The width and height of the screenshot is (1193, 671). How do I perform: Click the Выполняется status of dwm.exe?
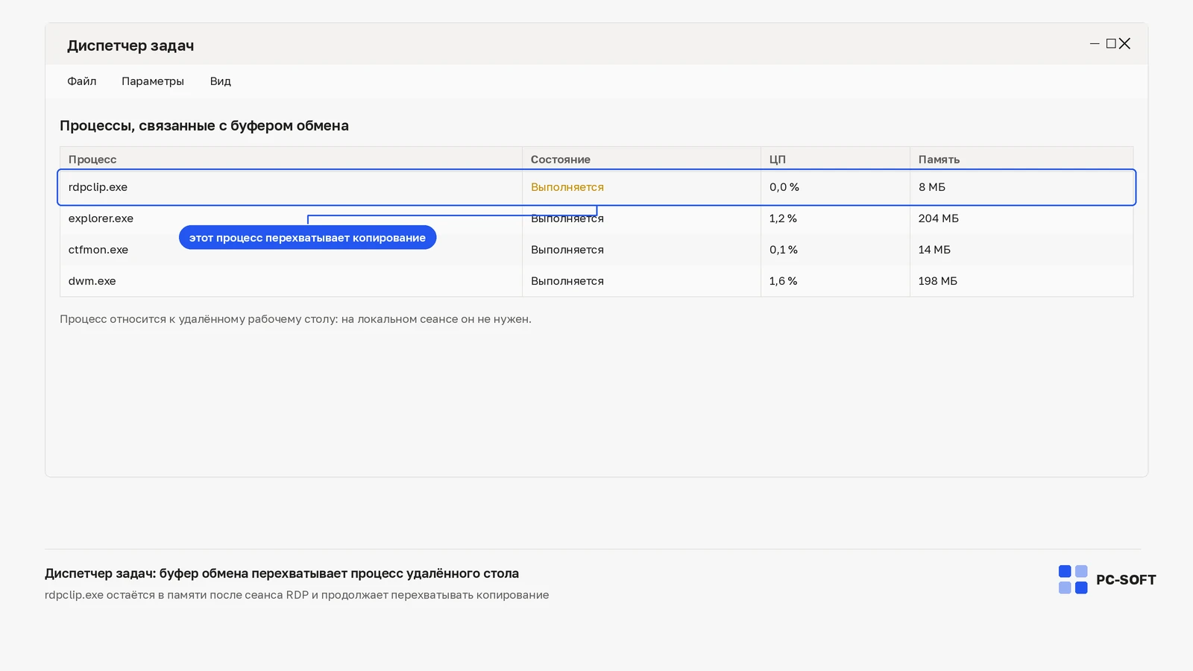pos(567,281)
